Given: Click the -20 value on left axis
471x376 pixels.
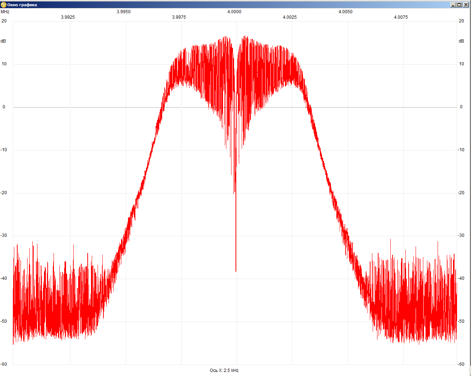Looking at the screenshot, I should point(4,193).
